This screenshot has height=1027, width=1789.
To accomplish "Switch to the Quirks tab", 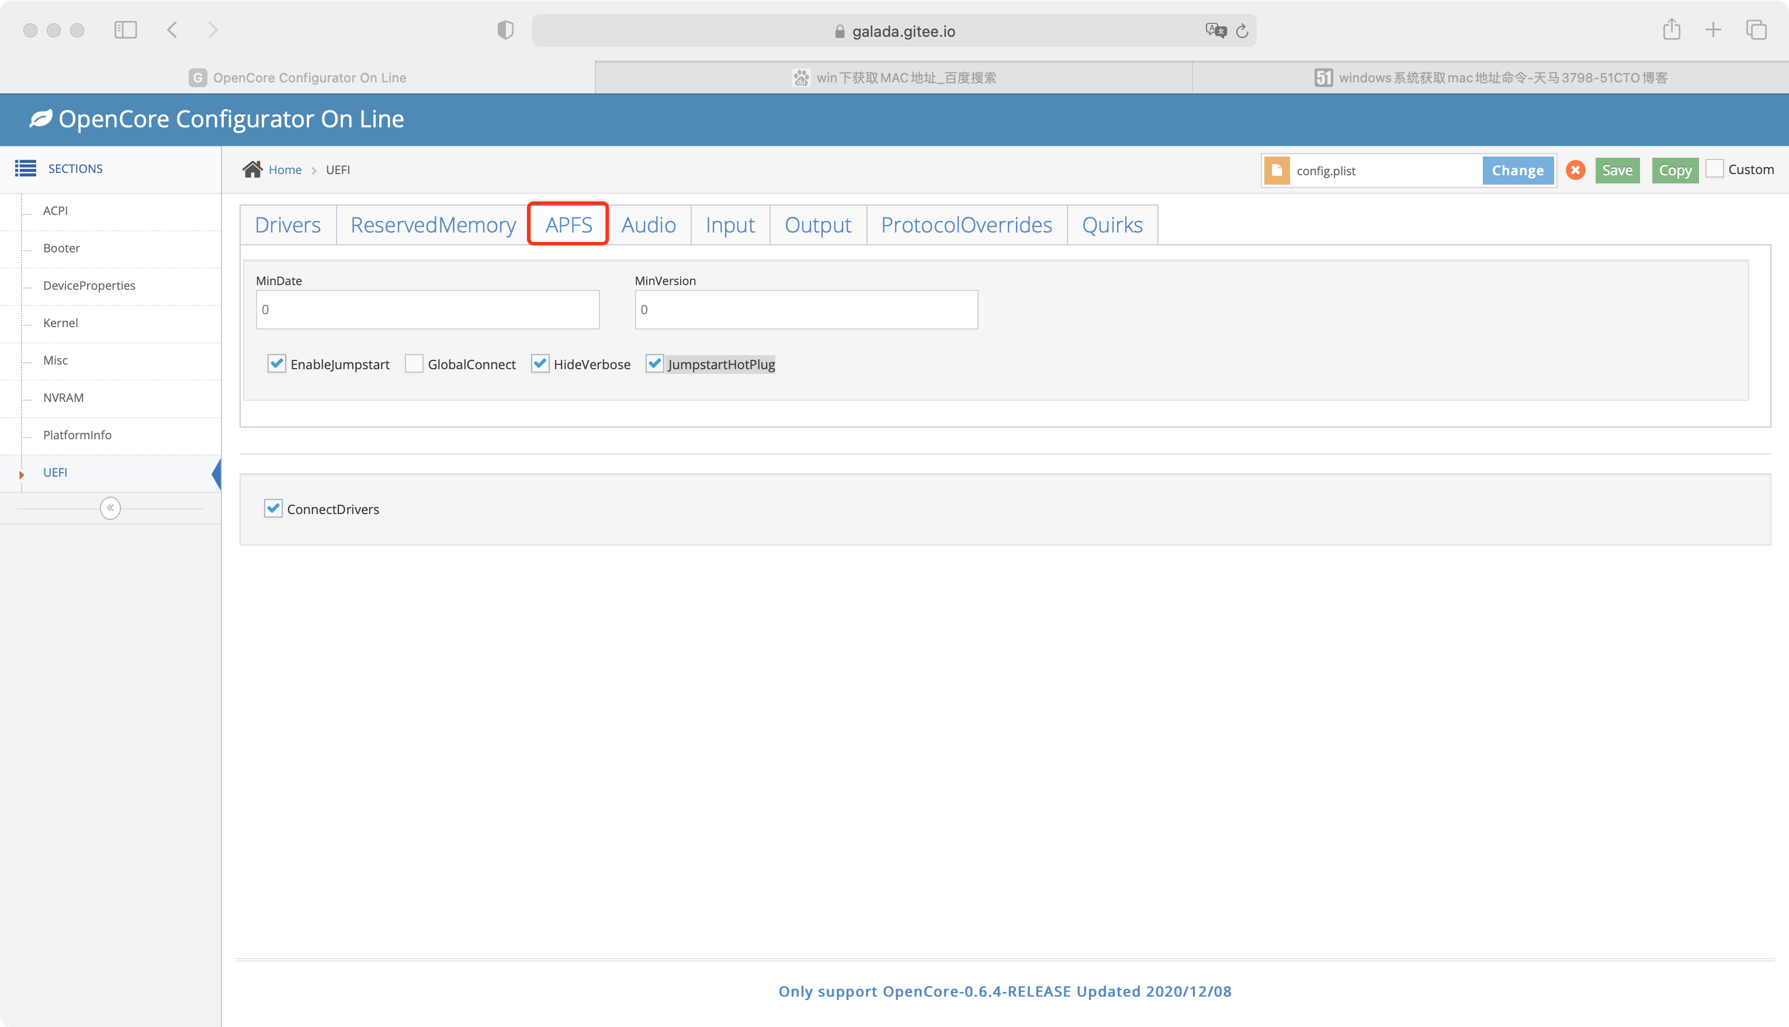I will 1112,225.
